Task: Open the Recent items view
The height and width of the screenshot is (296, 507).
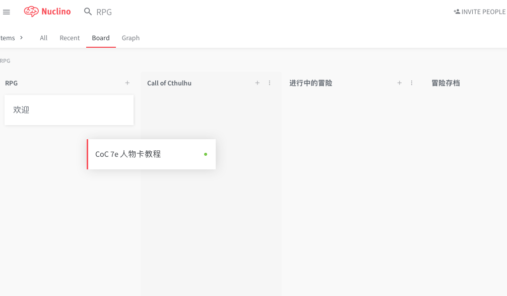Action: [70, 38]
